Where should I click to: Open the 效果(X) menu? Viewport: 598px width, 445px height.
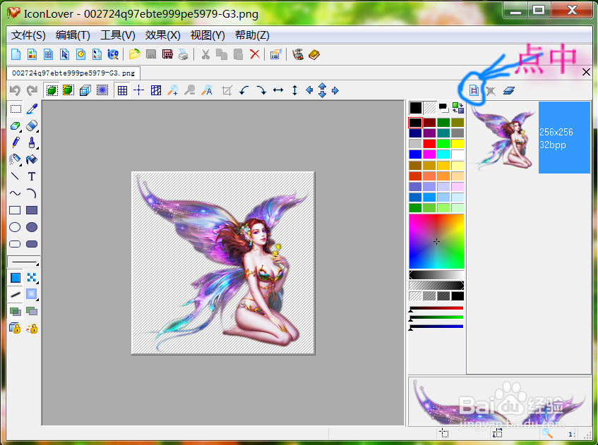pyautogui.click(x=162, y=35)
